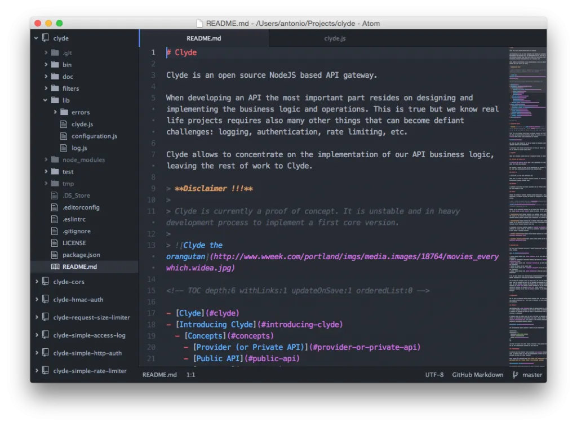The width and height of the screenshot is (577, 426).
Task: Open configuration.js file name in tree
Action: tap(94, 136)
